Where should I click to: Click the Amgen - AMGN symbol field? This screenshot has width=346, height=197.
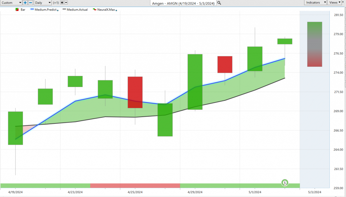pyautogui.click(x=183, y=3)
